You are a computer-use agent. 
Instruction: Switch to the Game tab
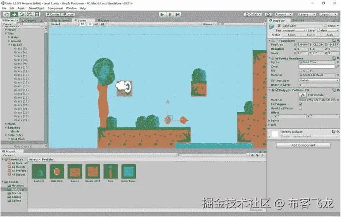pos(103,20)
